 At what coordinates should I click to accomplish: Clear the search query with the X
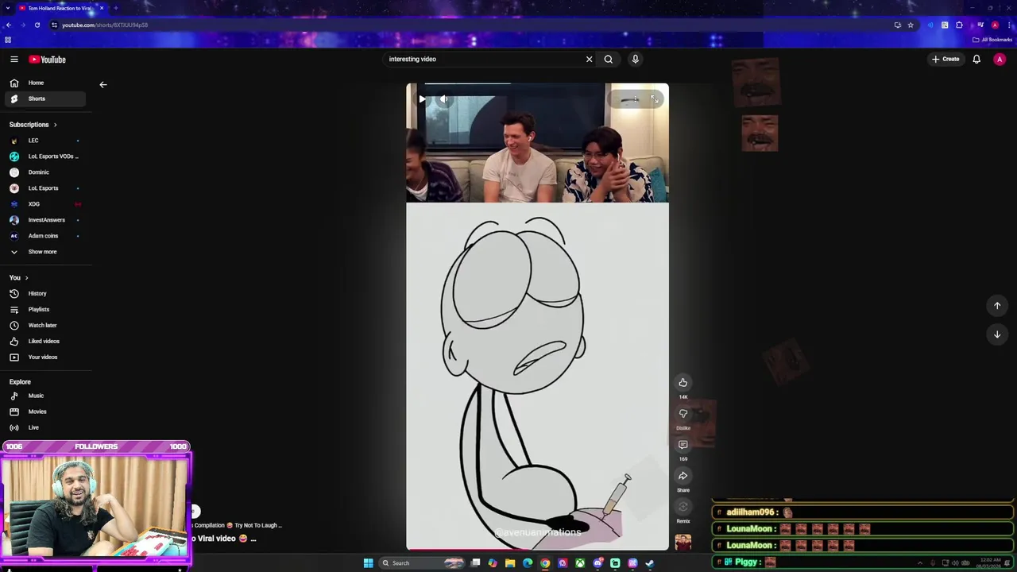[589, 59]
